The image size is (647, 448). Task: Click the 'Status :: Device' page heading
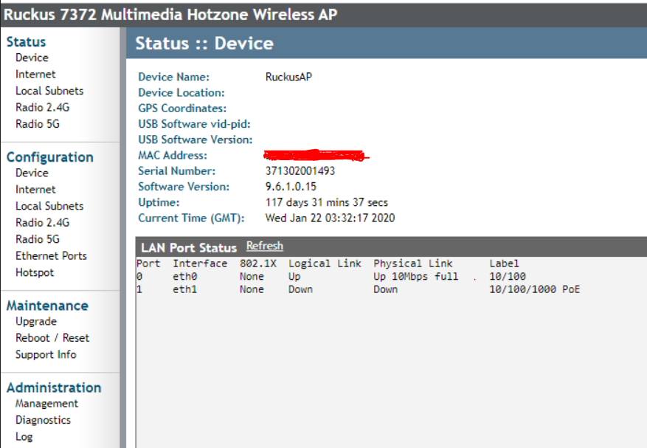tap(204, 44)
